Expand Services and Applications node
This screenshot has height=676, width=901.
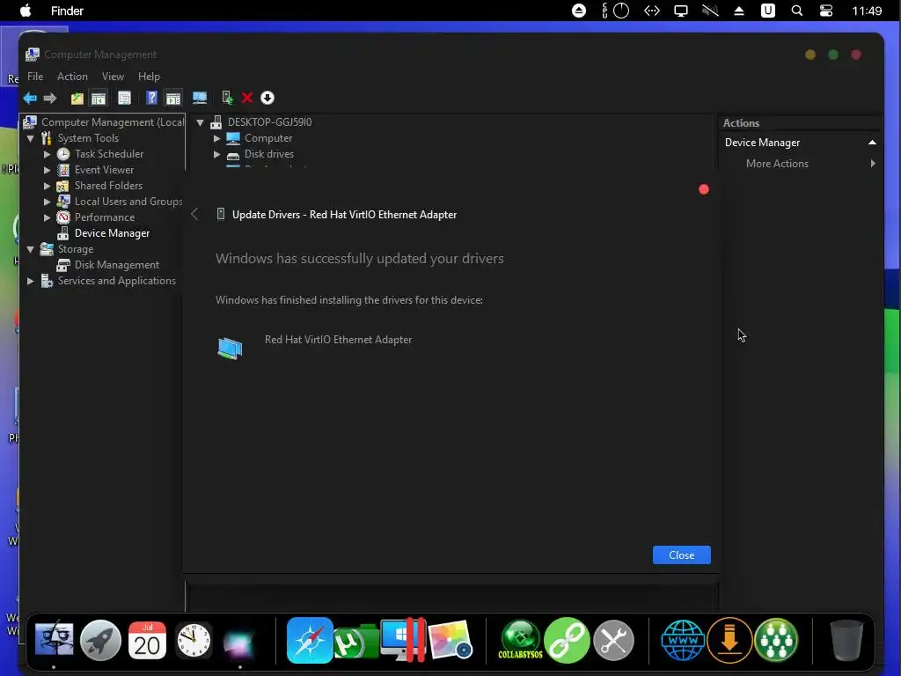tap(31, 281)
